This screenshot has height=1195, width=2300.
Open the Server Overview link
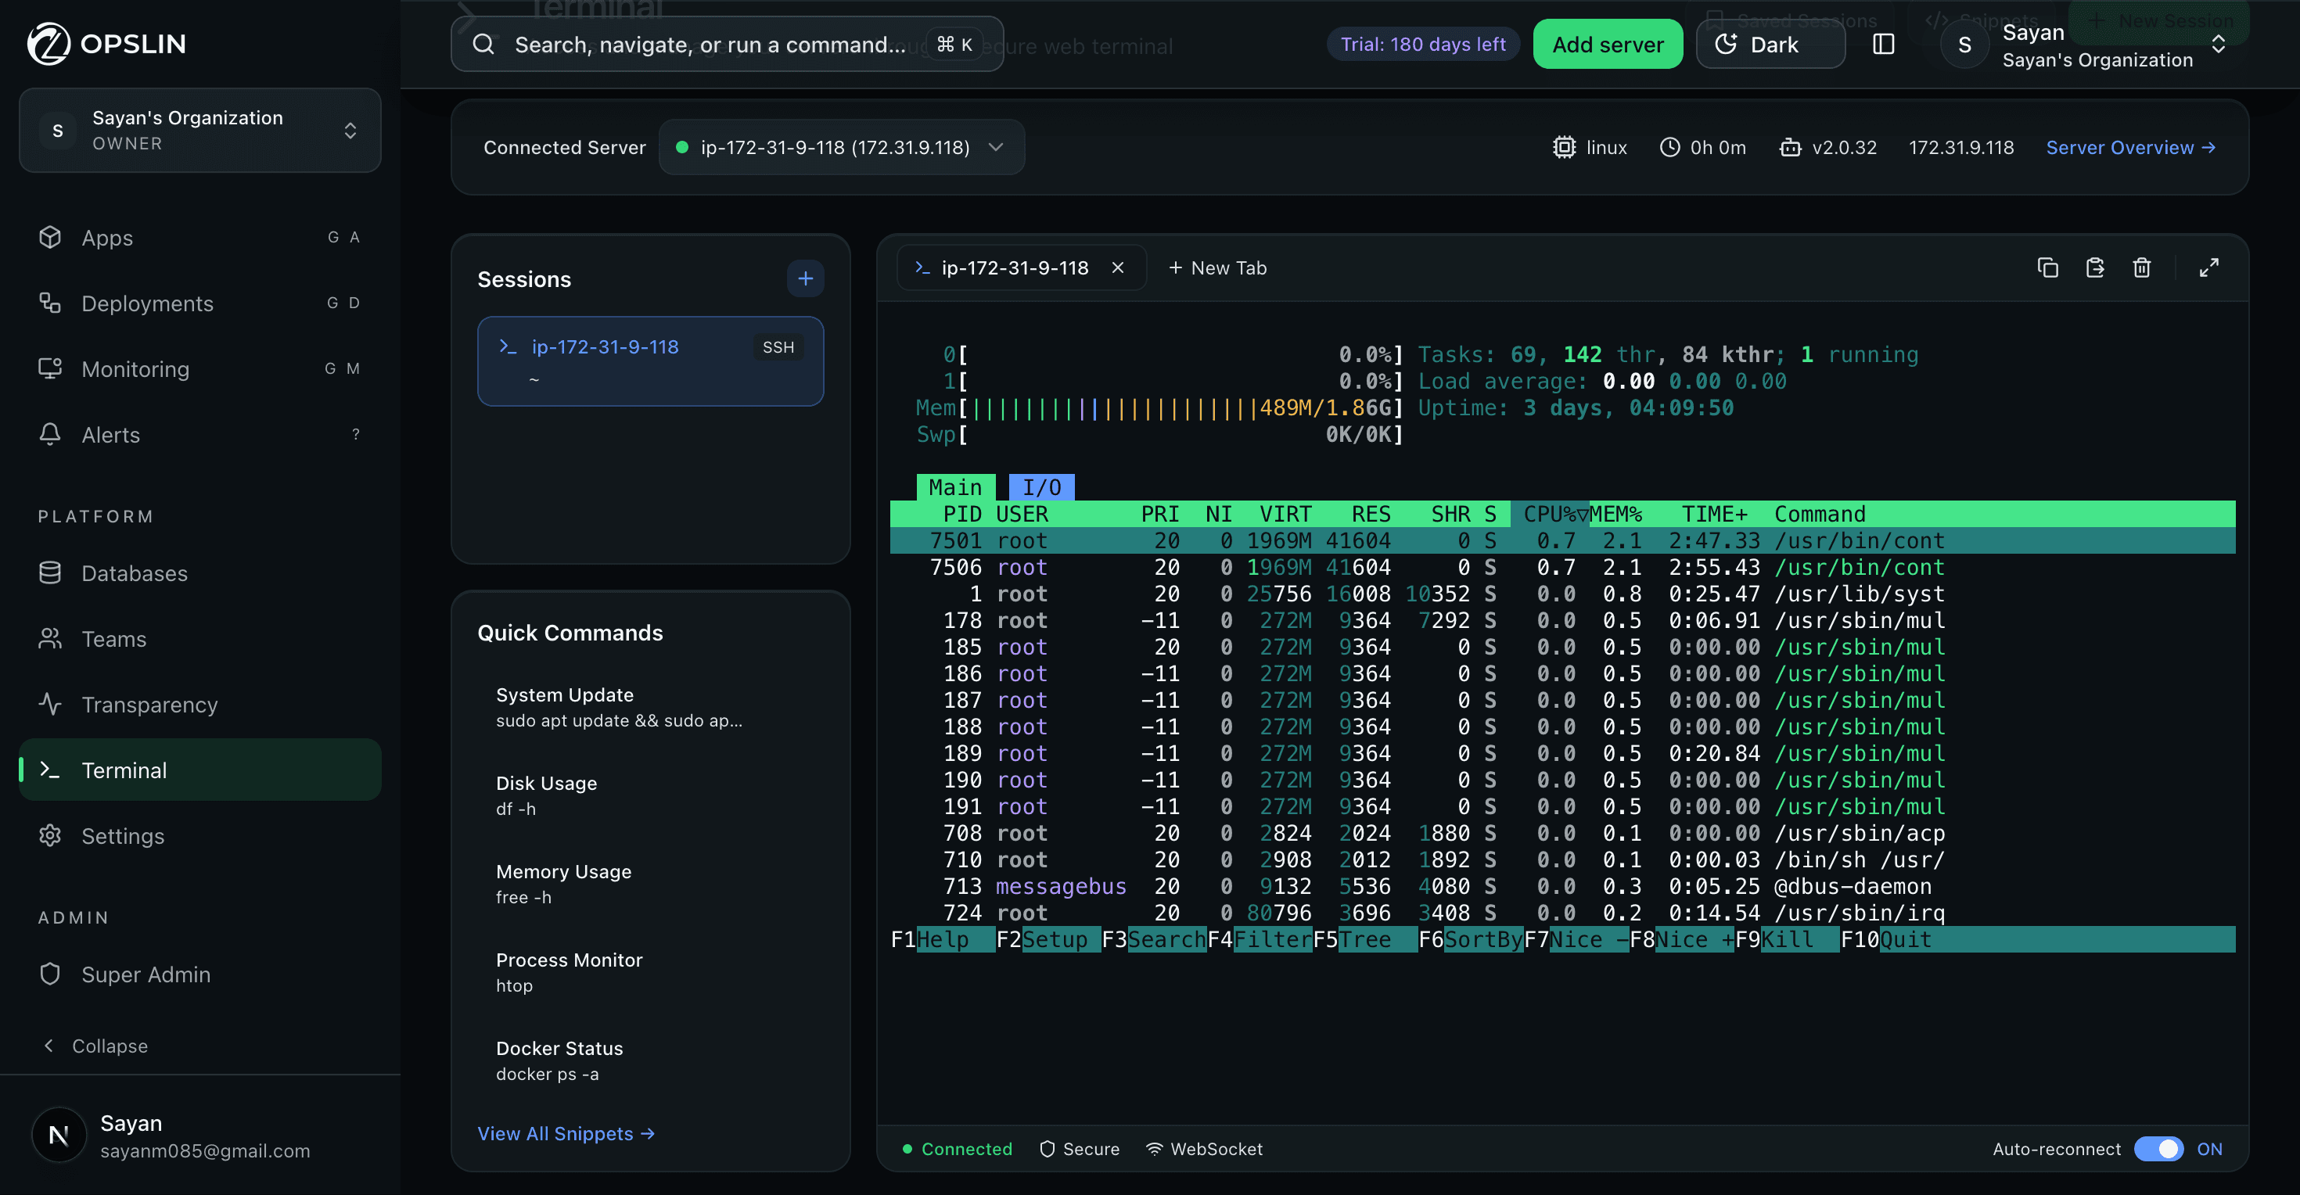(2130, 147)
